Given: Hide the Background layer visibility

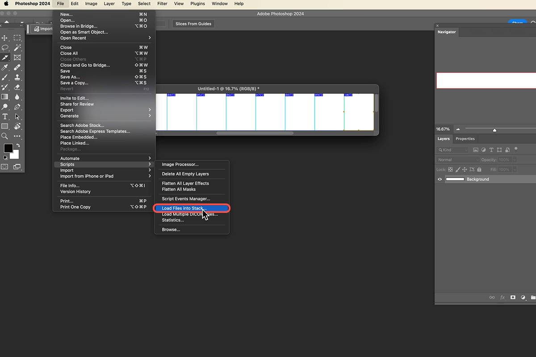Looking at the screenshot, I should 440,179.
